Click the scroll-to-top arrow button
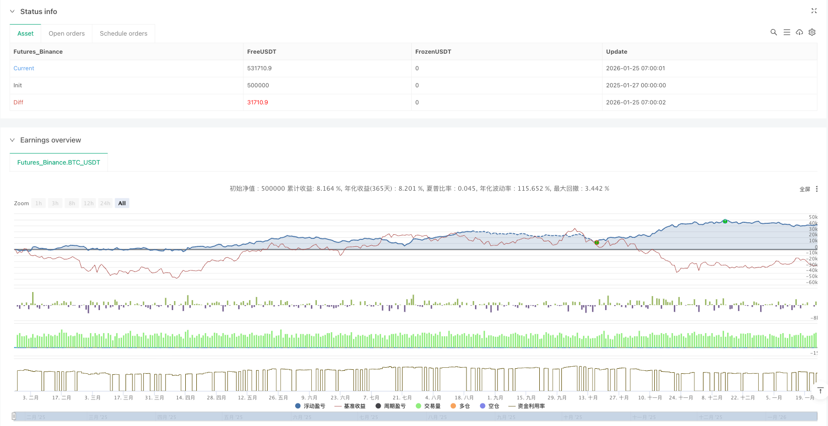828x426 pixels. pyautogui.click(x=820, y=391)
